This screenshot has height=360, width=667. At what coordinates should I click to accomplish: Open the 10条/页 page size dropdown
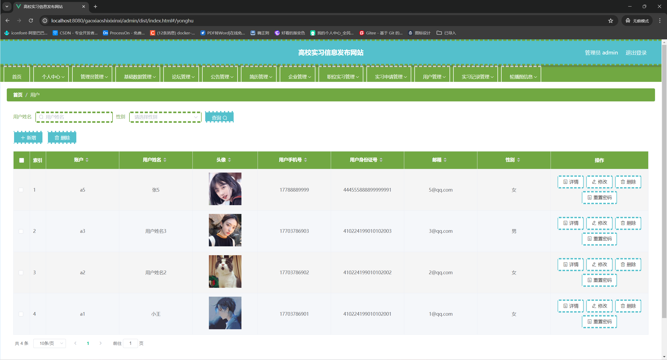point(49,343)
